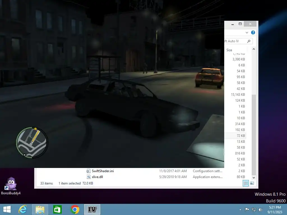This screenshot has width=287, height=215.
Task: Click the 80 KB size cell
Action: tap(241, 177)
